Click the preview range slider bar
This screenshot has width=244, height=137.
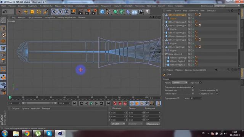pyautogui.click(x=39, y=103)
